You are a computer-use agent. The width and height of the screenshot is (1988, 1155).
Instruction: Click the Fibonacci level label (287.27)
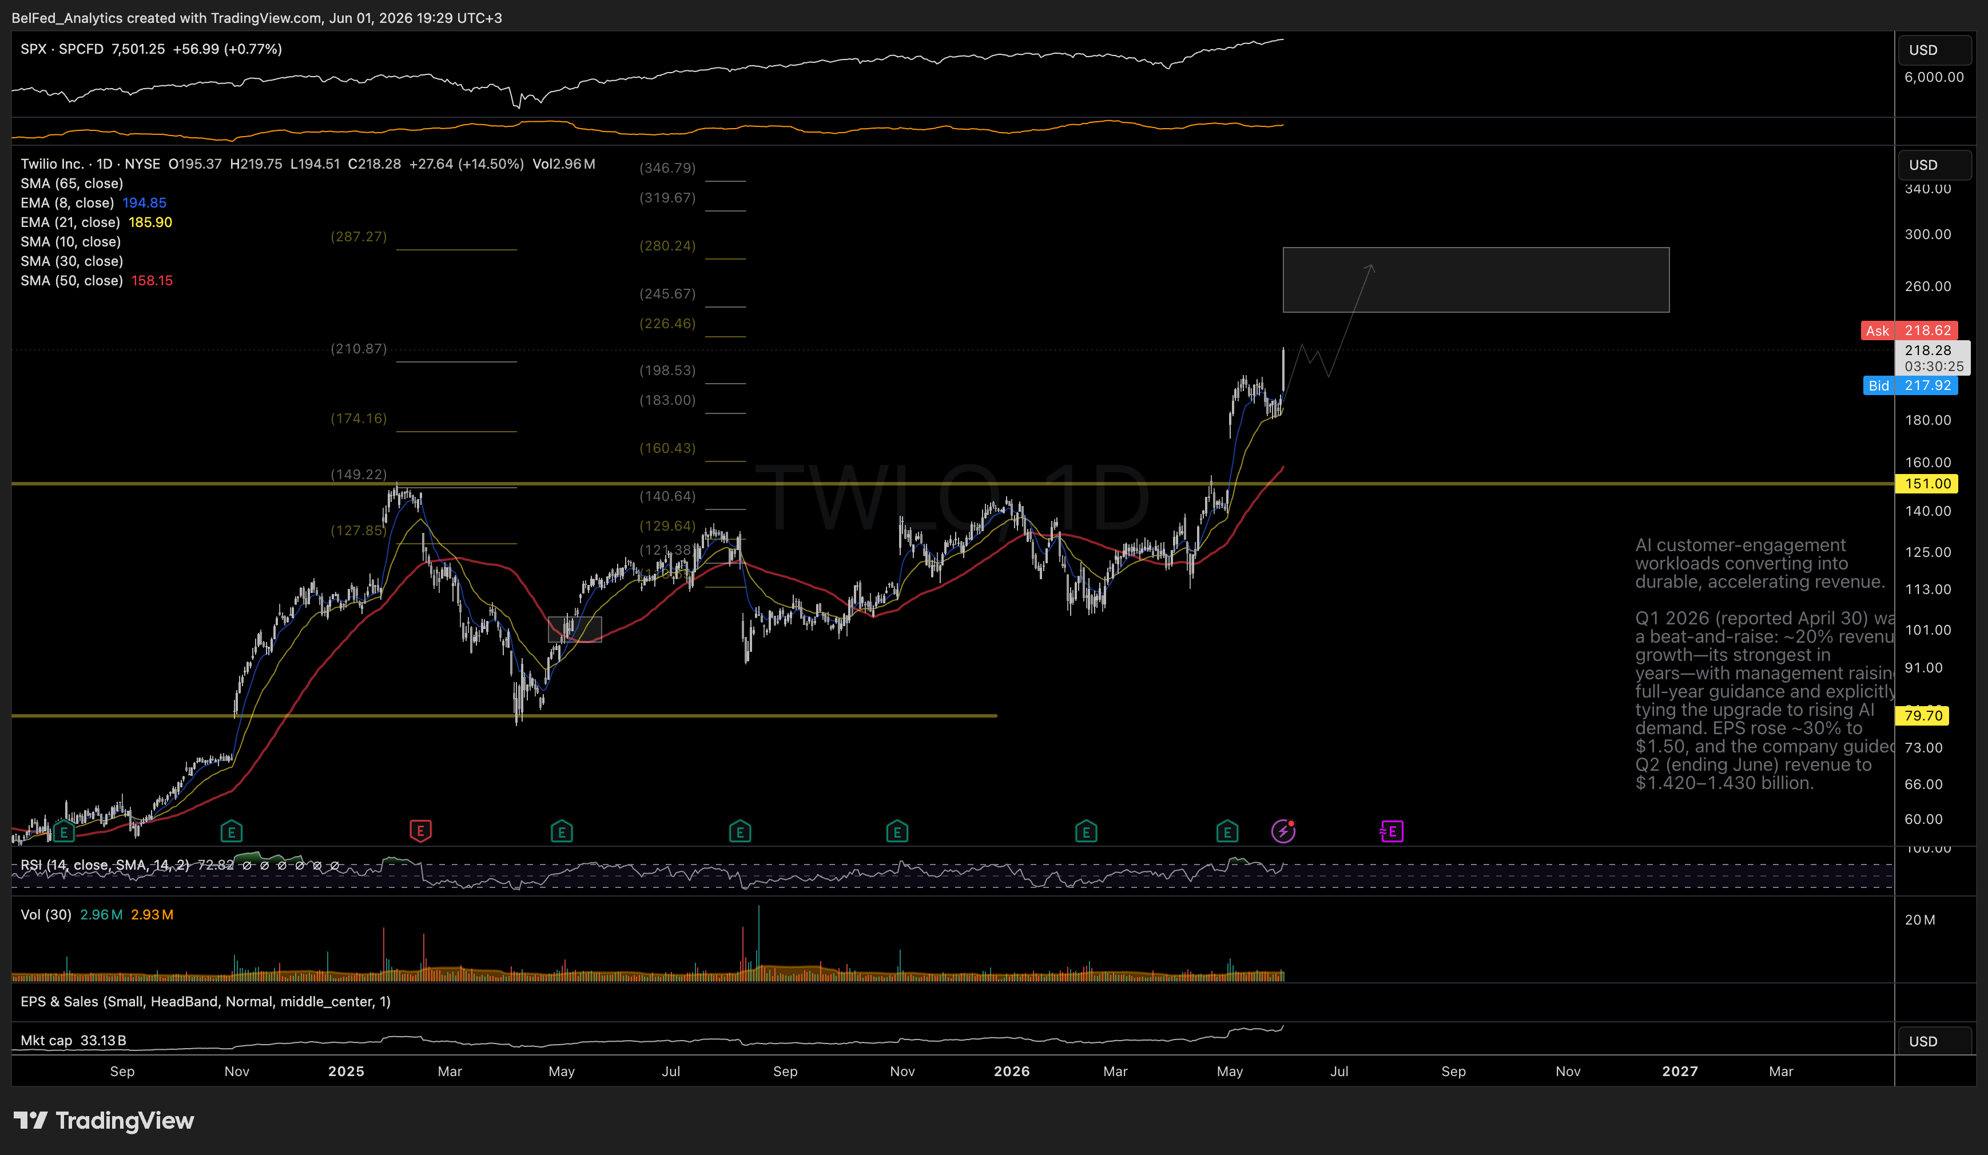(359, 237)
